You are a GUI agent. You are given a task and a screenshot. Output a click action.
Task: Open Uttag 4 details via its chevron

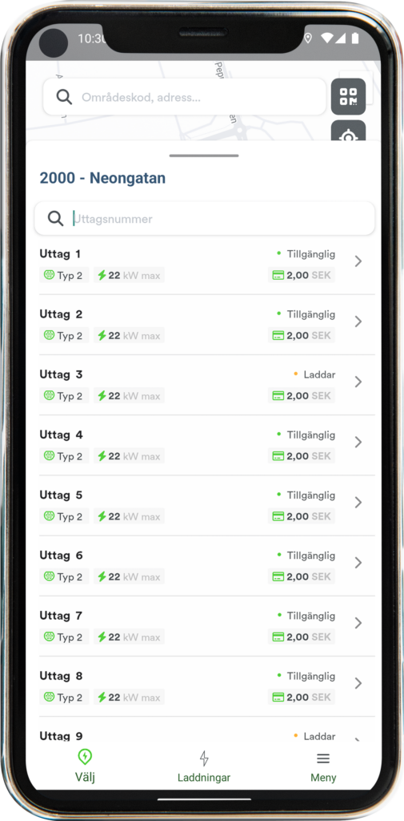(x=358, y=442)
